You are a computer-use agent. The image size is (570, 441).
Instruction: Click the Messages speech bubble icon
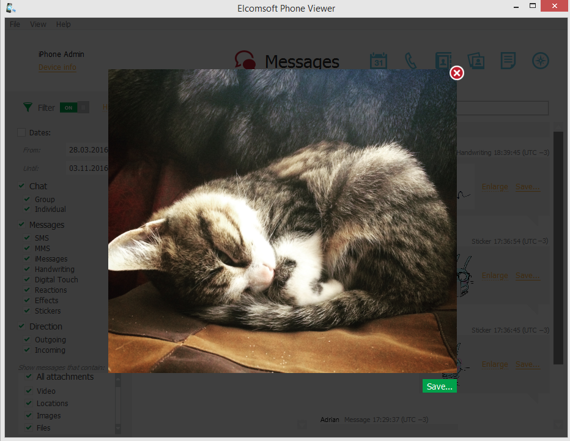[245, 61]
